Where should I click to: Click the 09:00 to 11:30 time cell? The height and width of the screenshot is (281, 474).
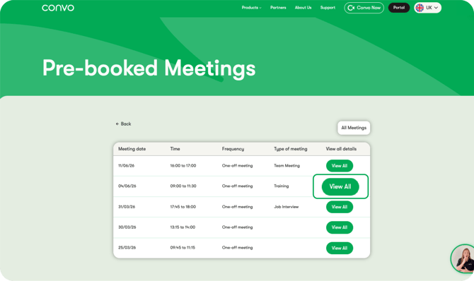183,186
